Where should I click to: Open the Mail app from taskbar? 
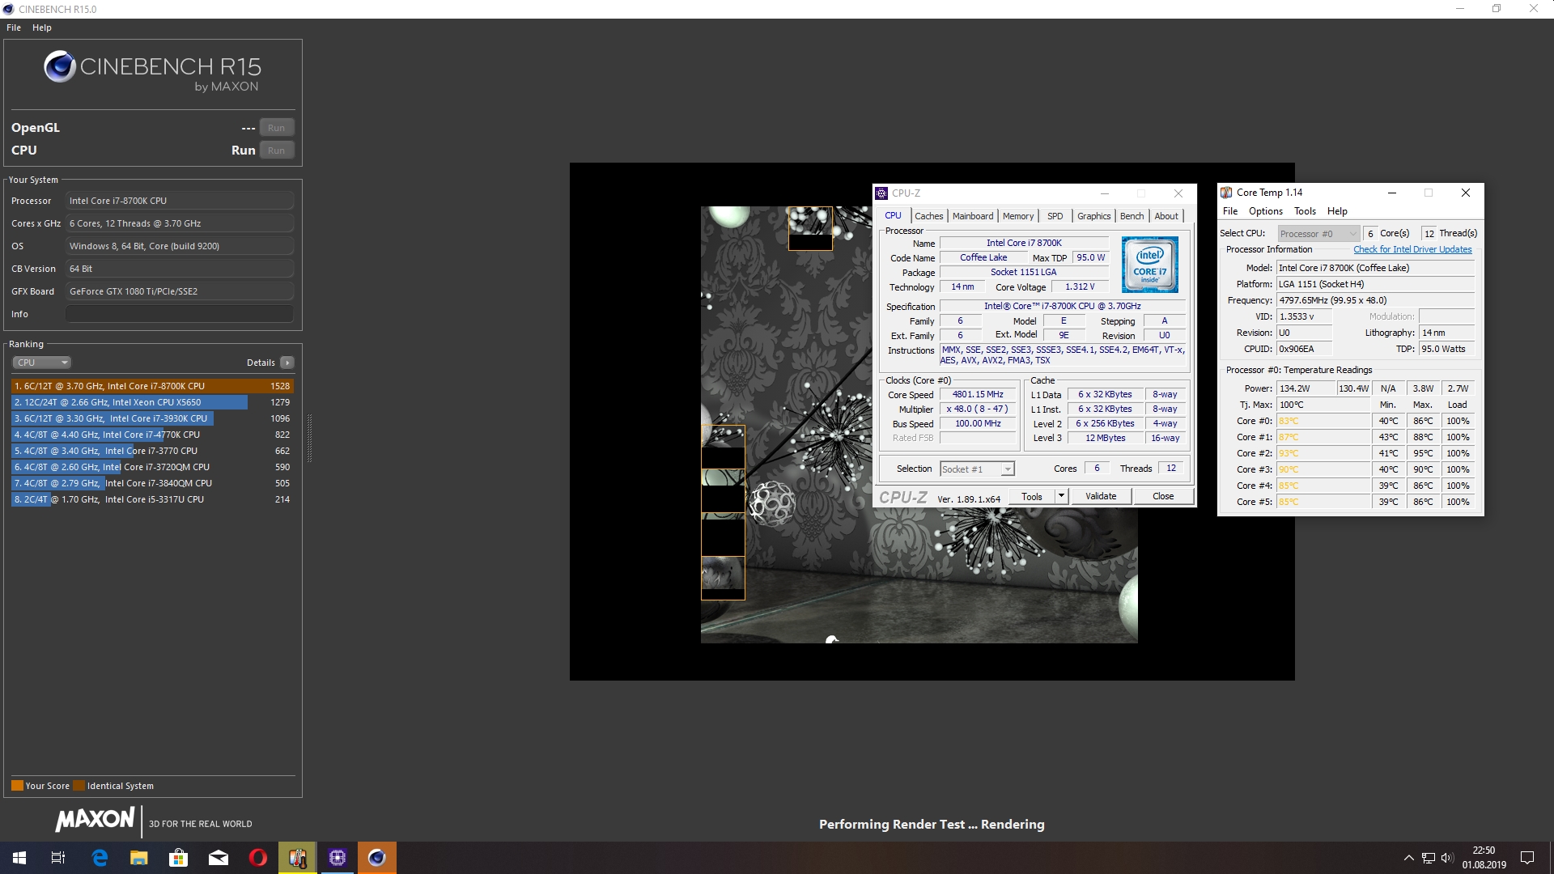click(x=219, y=858)
